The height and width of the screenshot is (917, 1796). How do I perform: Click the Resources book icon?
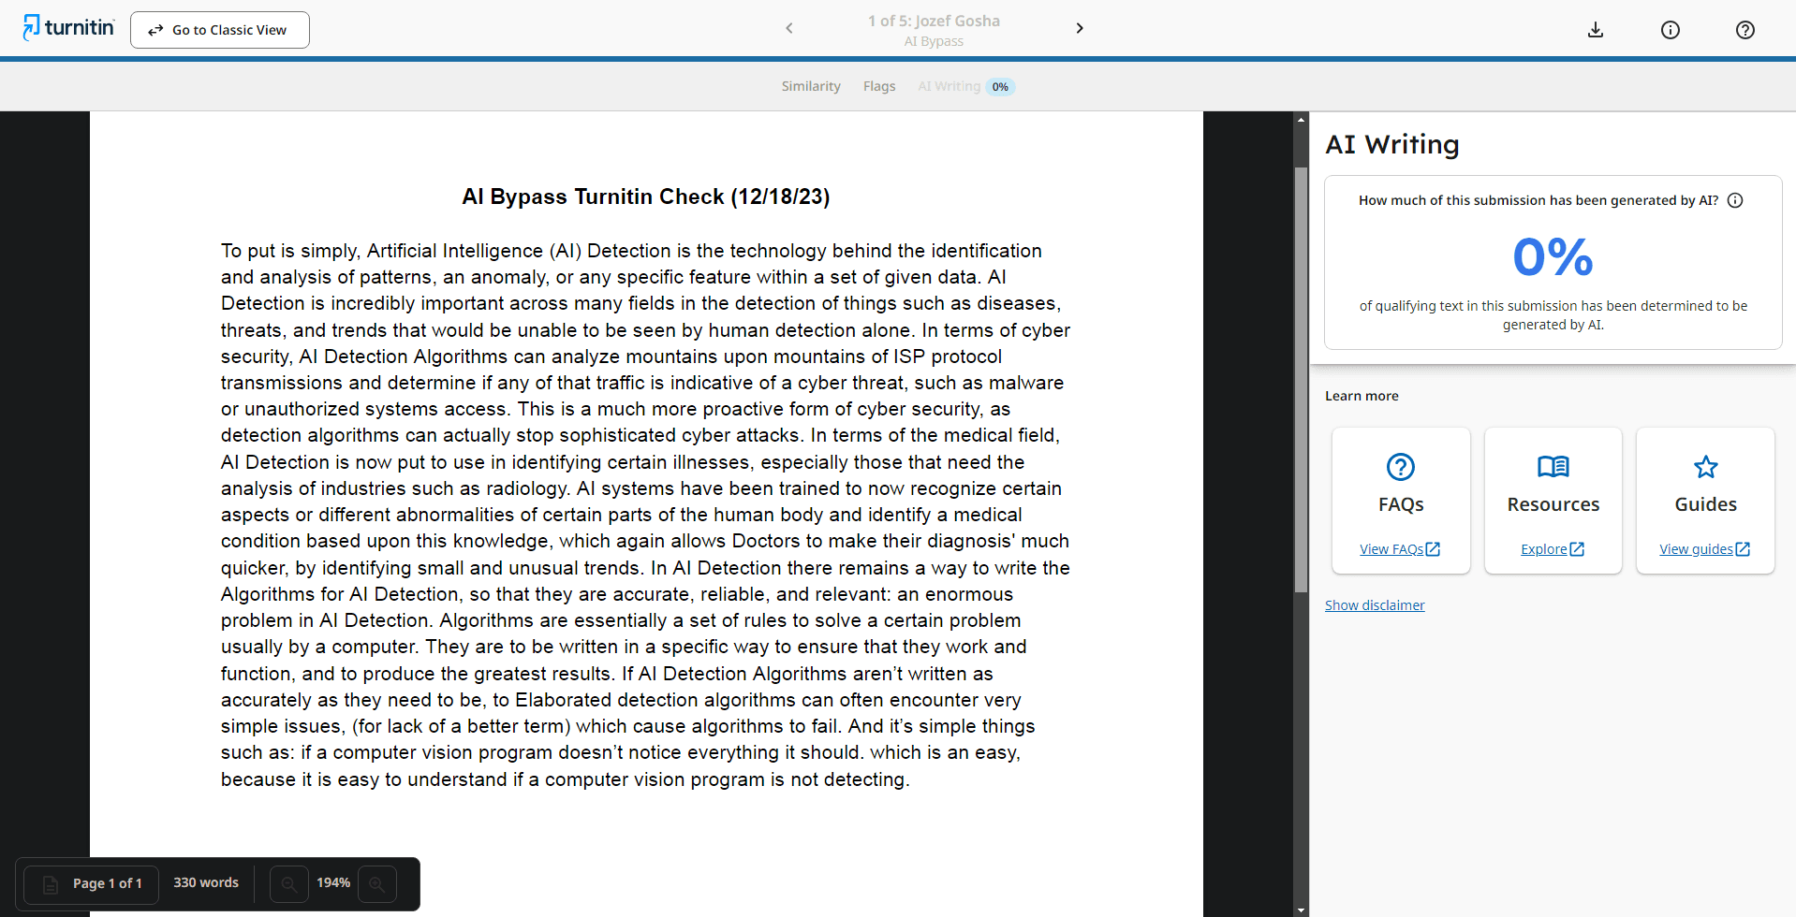click(1553, 467)
